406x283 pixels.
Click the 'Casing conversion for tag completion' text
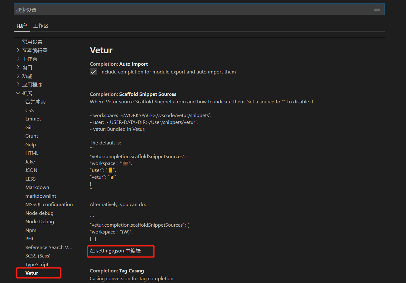[132, 278]
